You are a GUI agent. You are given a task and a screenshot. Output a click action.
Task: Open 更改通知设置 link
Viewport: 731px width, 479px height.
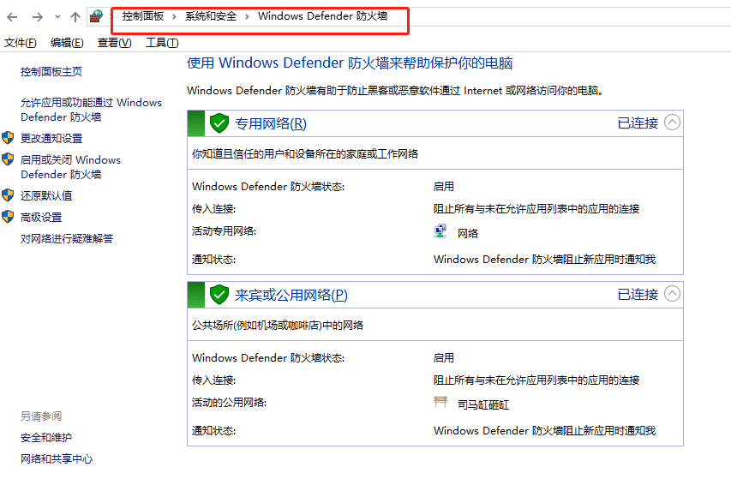tap(51, 139)
